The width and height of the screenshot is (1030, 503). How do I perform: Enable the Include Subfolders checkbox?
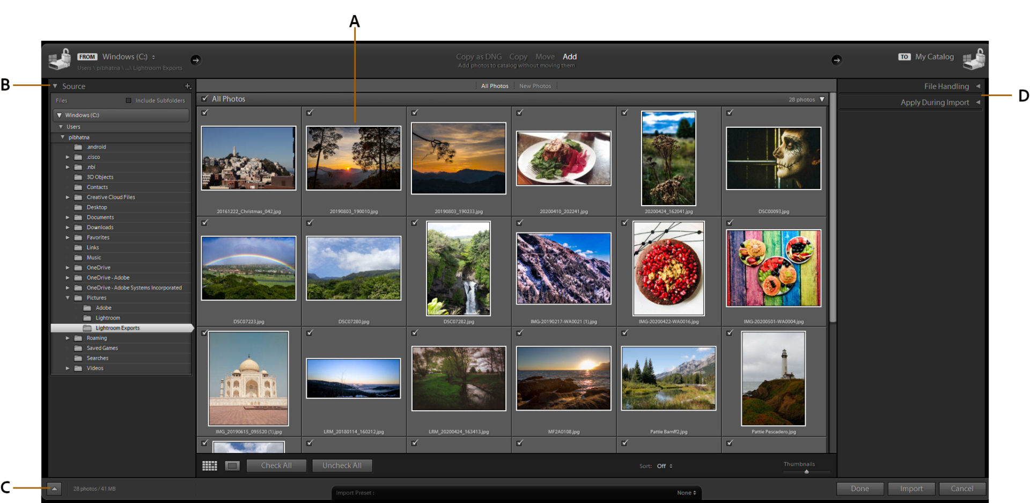click(129, 100)
